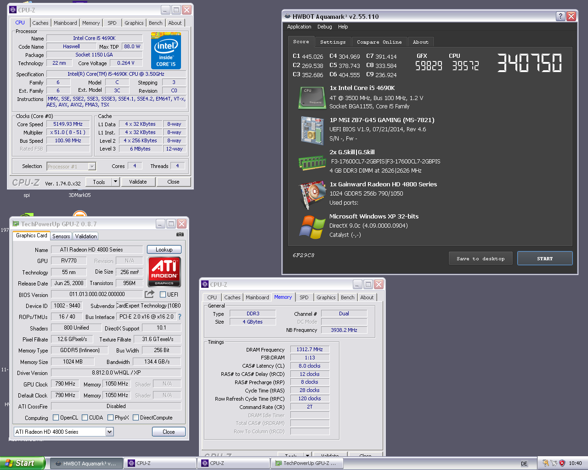Viewport: 588px width, 470px height.
Task: Open the Caches tab in memory CPU-Z window
Action: coord(232,297)
